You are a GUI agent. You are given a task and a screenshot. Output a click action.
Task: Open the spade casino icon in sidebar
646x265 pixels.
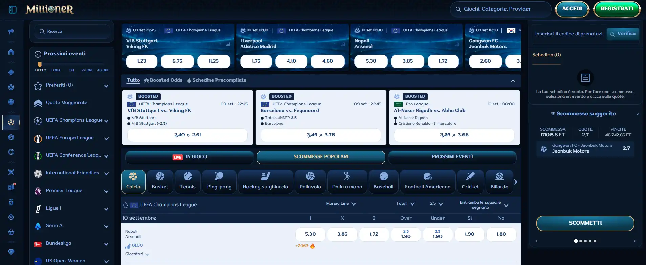pos(11,72)
